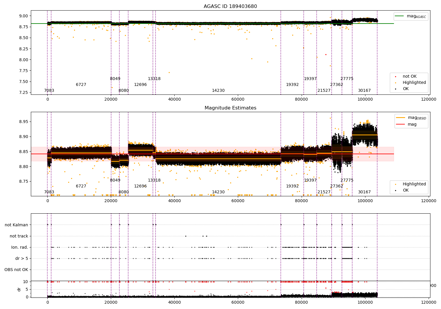Viewport: 441px width, 309px height.
Task: Click the 'OBS not OK' axis label
Action: point(16,270)
